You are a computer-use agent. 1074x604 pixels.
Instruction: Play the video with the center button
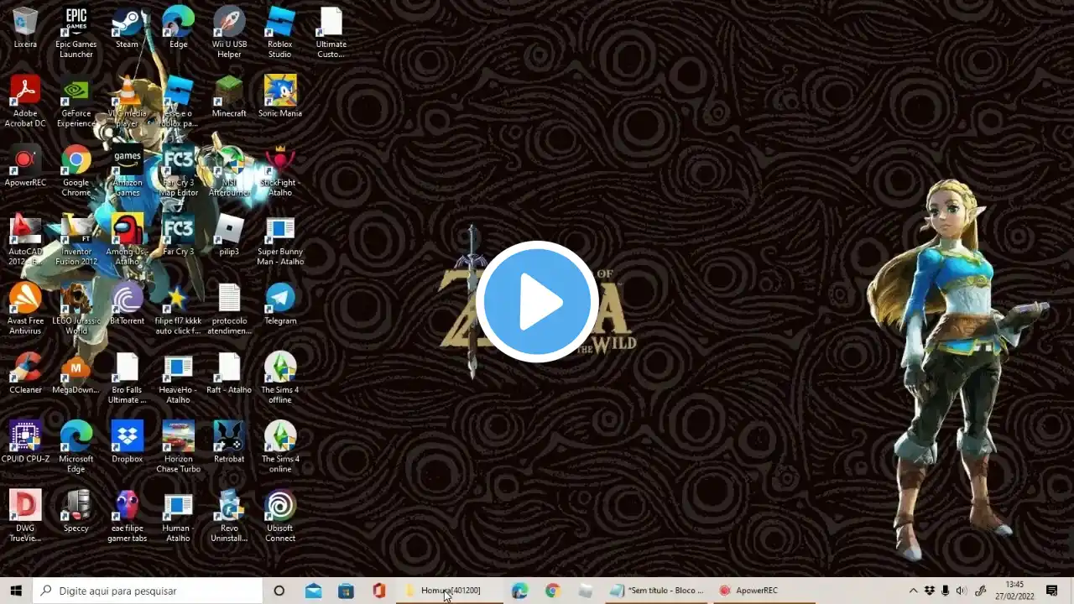(537, 302)
